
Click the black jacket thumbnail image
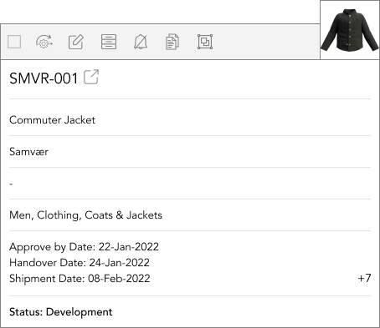350,30
